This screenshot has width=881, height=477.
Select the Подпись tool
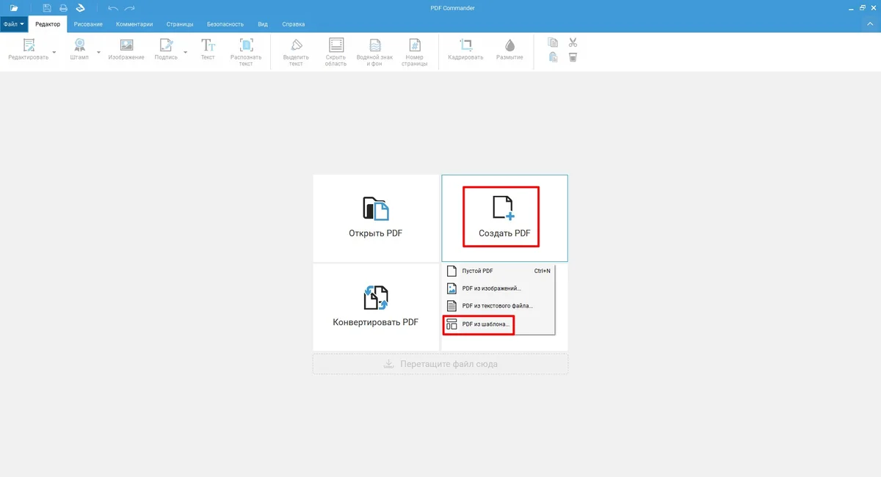click(x=166, y=50)
